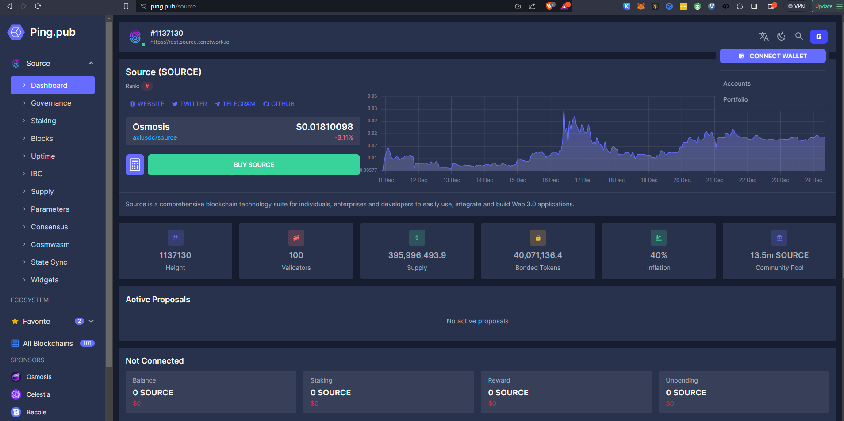Click the Source chain logo in header
The height and width of the screenshot is (421, 844).
(135, 37)
